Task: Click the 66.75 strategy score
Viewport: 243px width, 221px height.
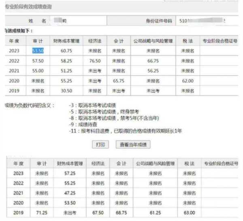Action: pyautogui.click(x=153, y=61)
